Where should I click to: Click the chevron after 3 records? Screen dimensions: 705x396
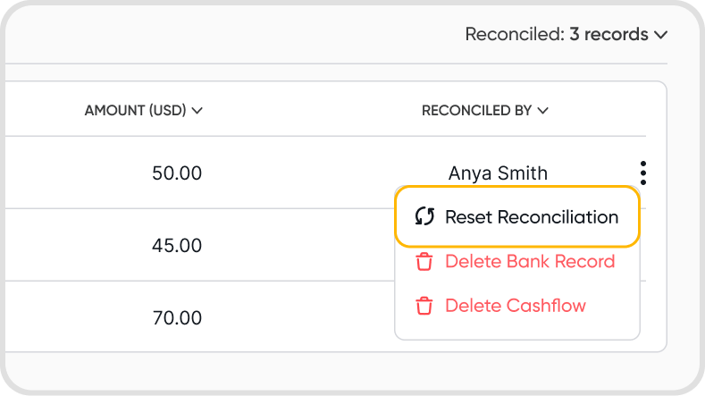click(661, 35)
